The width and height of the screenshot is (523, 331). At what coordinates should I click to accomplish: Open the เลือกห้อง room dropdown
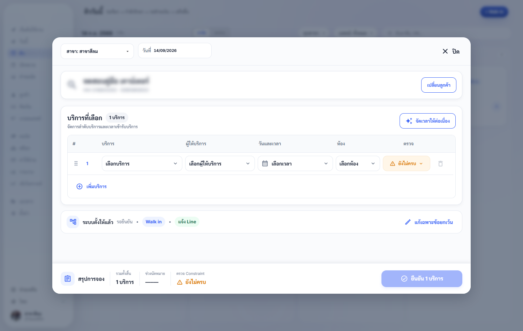pyautogui.click(x=358, y=163)
